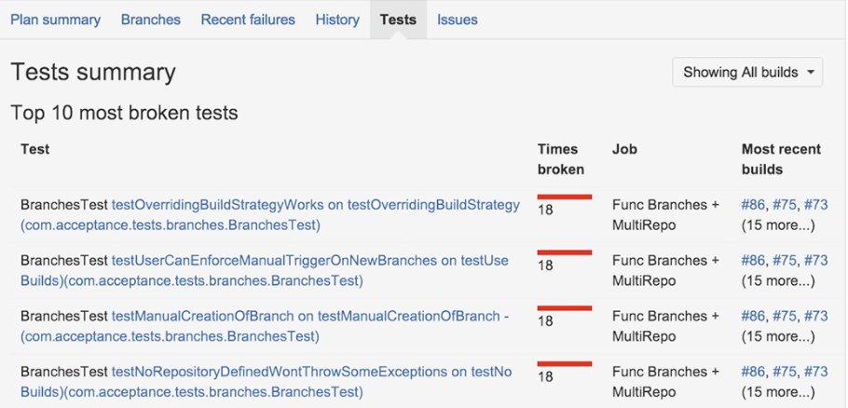Open the Recent failures tab
Screen dimensions: 848x408
point(248,20)
